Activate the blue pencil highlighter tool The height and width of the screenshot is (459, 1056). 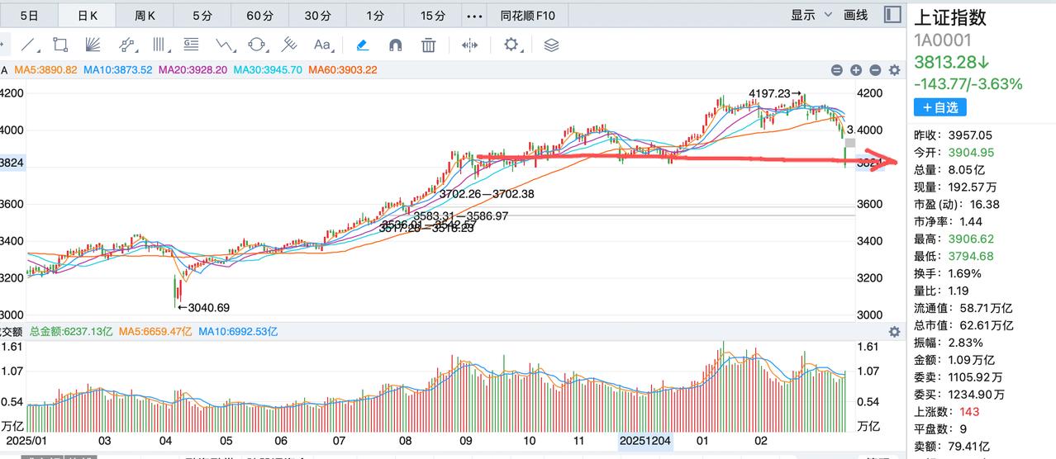362,45
